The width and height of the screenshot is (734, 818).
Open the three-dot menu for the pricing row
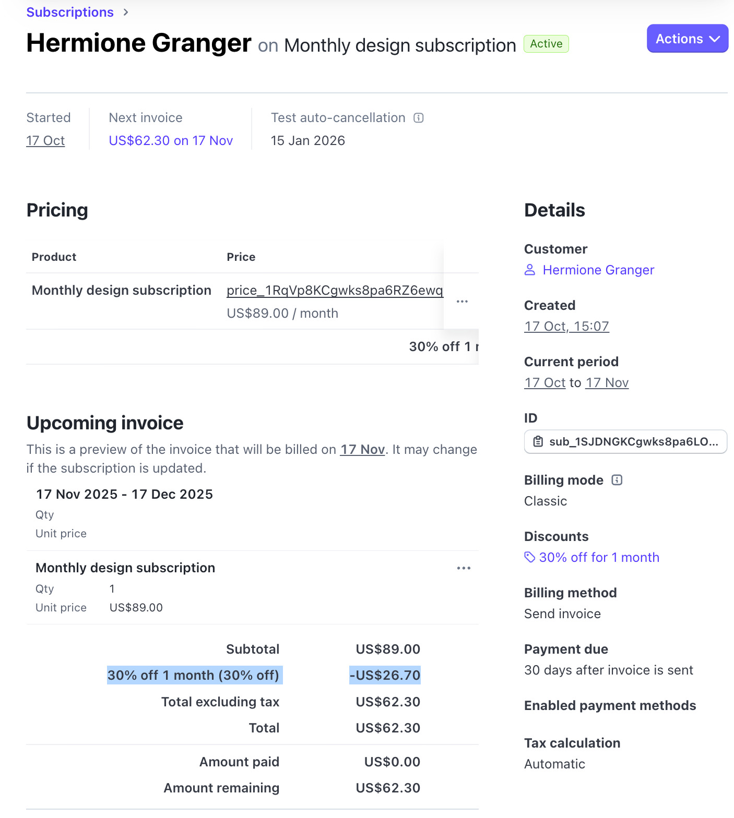[462, 302]
